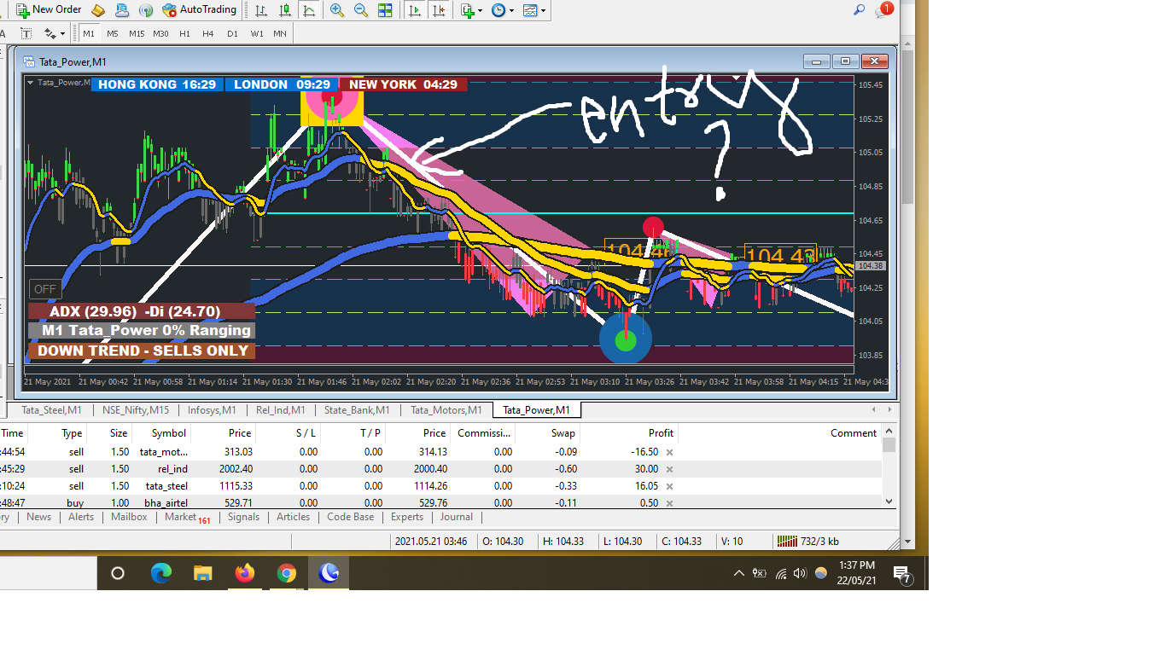The width and height of the screenshot is (1166, 655).
Task: Open the Code Base terminal tab
Action: coord(350,517)
